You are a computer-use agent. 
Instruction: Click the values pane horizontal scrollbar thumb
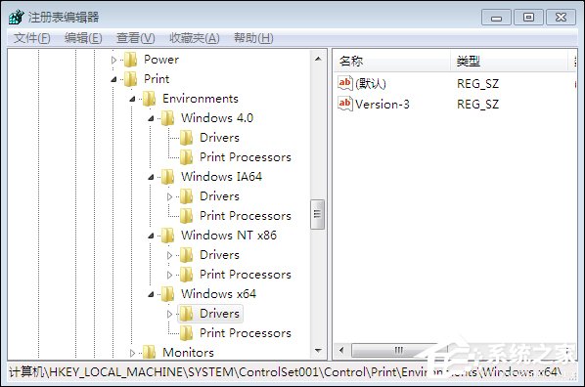399,350
